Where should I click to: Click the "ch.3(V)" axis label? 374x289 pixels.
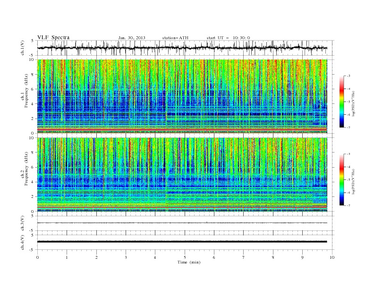point(23,223)
